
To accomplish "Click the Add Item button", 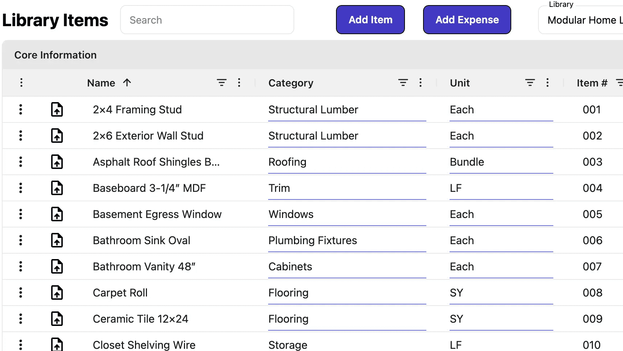I will tap(370, 20).
